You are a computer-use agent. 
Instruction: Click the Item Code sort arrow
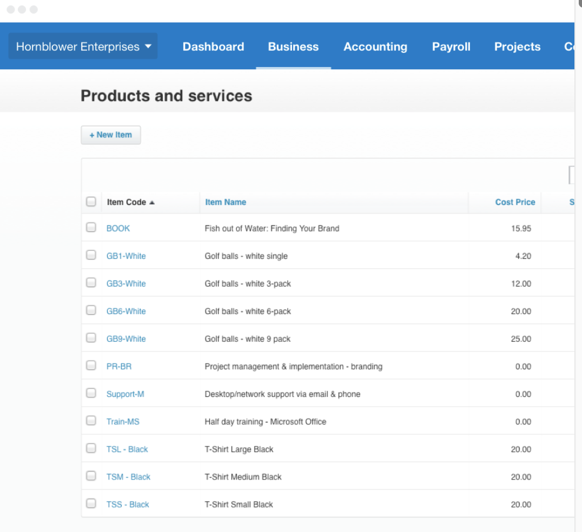(152, 202)
